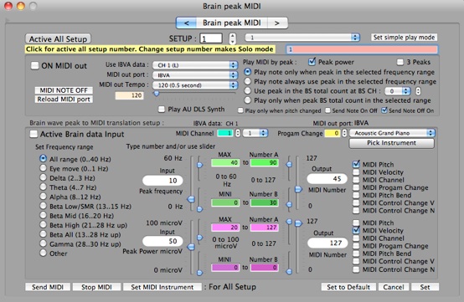Click the SETUP number field
464x302 pixels.
(211, 38)
